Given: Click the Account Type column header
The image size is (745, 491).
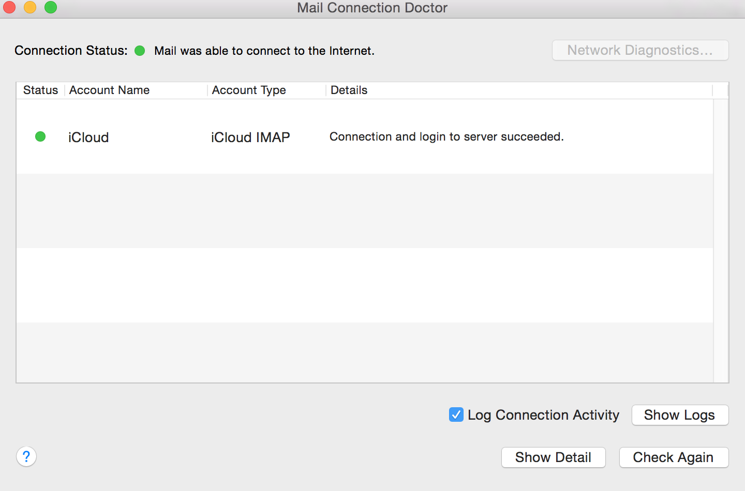Looking at the screenshot, I should (x=248, y=90).
